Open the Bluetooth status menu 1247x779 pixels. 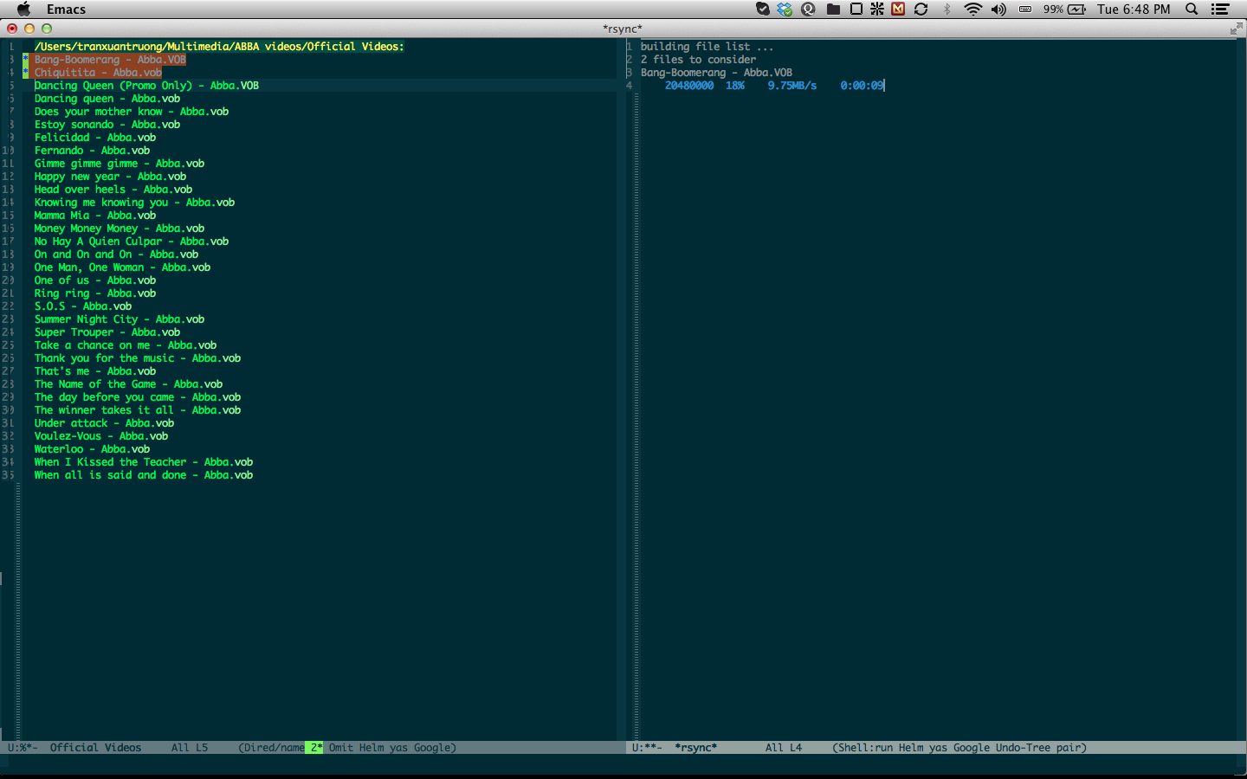click(947, 9)
